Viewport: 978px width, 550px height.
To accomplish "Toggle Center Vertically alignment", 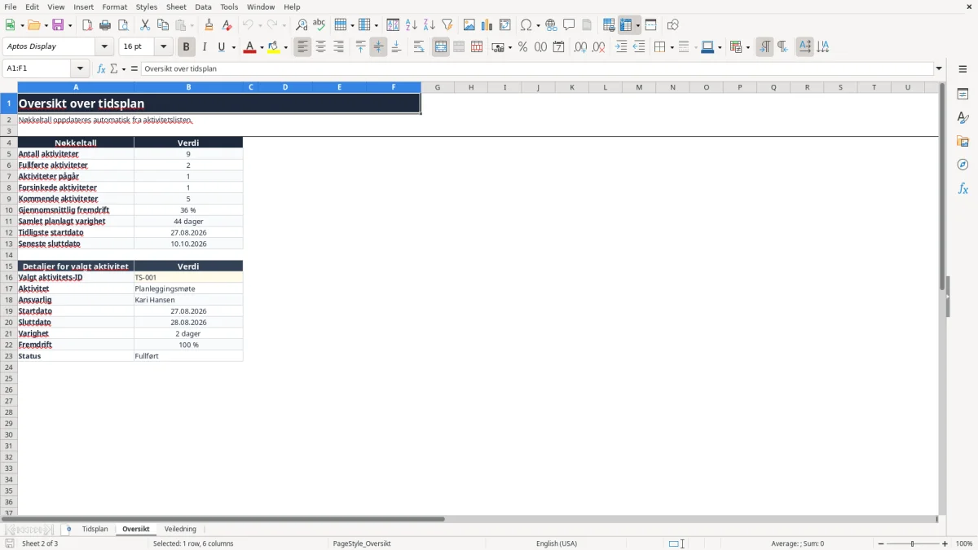I will [378, 47].
